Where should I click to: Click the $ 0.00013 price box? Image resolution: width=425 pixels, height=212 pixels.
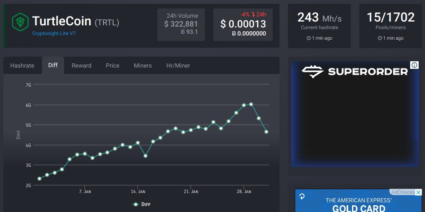(243, 24)
